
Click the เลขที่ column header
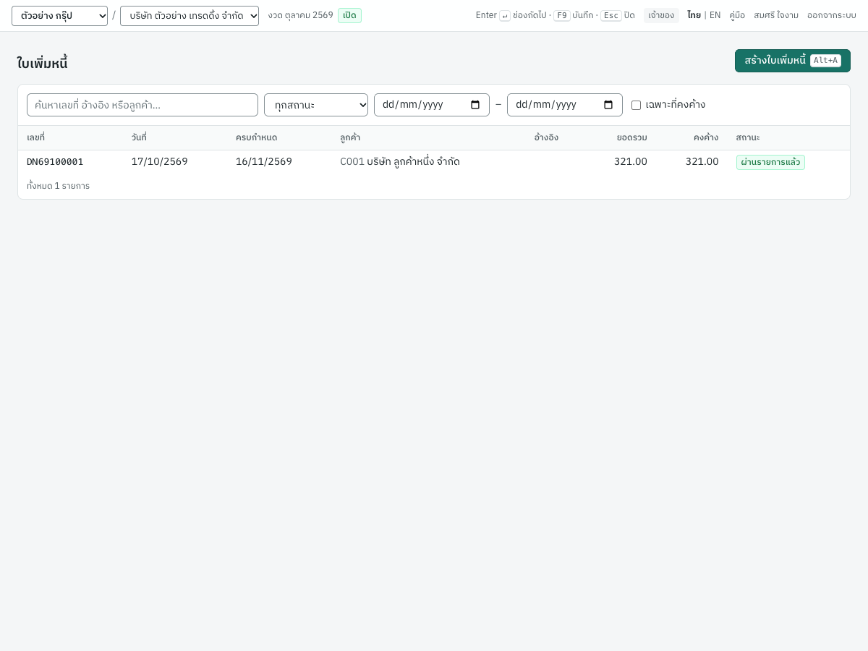coord(35,137)
